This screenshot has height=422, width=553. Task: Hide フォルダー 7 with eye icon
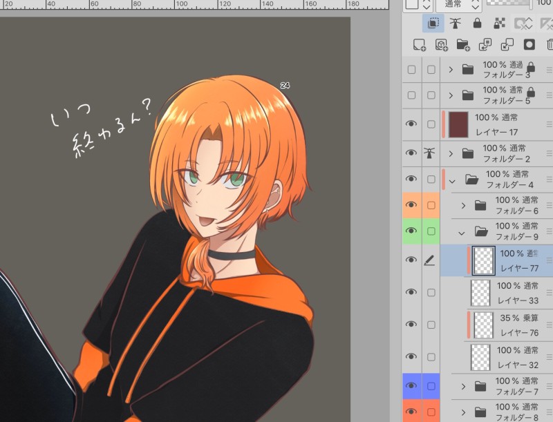coord(411,385)
